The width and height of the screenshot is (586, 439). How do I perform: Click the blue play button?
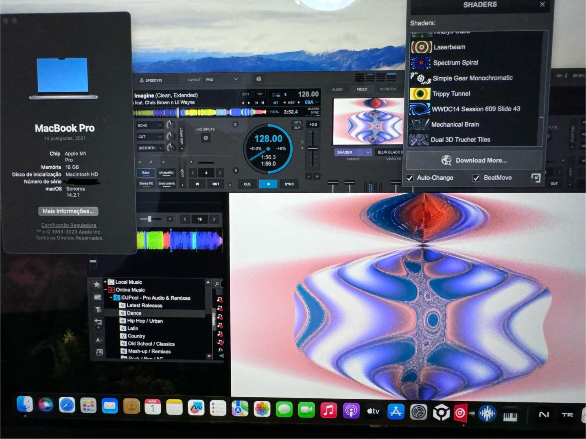pyautogui.click(x=268, y=184)
